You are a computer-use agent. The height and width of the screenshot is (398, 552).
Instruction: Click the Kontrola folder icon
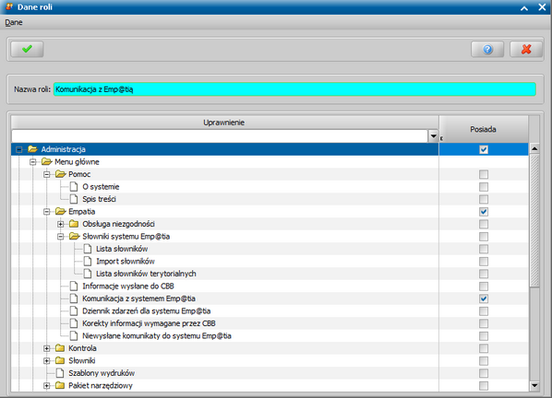(60, 348)
